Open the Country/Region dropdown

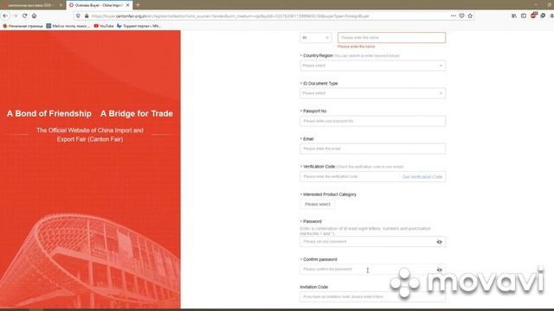[x=372, y=66]
